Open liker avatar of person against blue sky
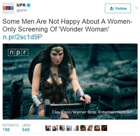This screenshot has height=136, width=140. point(69,128)
